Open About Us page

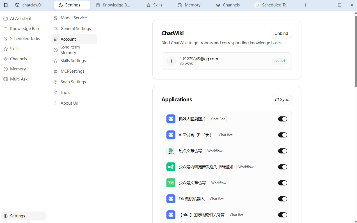[x=74, y=103]
